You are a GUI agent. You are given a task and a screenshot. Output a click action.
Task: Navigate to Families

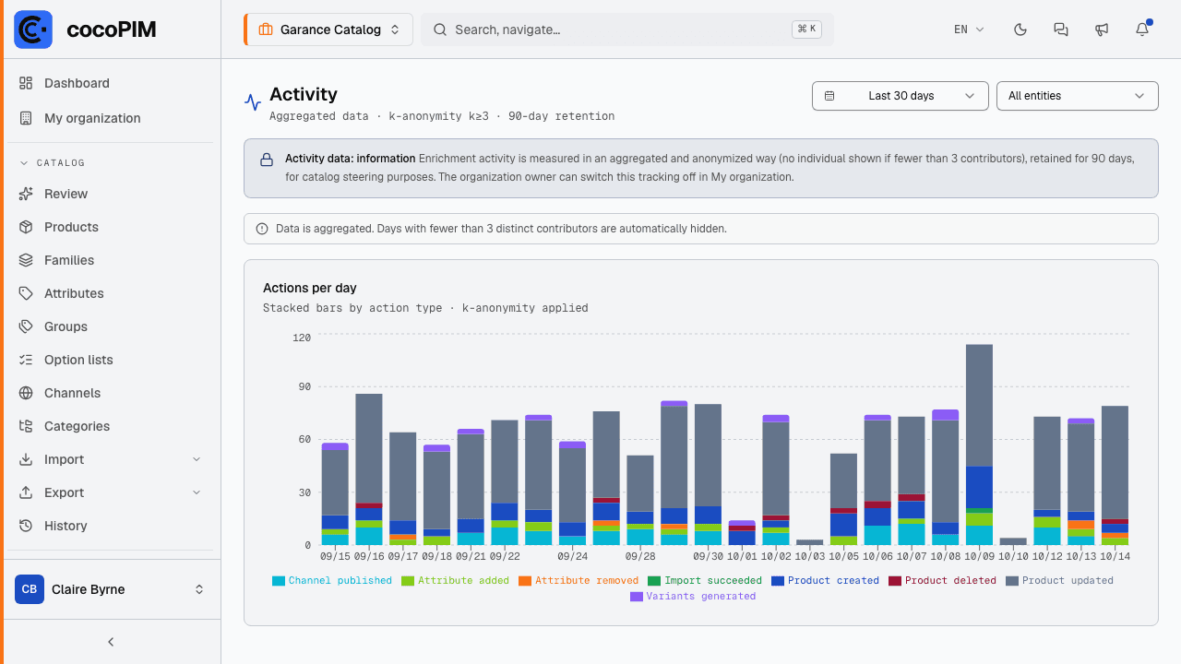pos(111,260)
